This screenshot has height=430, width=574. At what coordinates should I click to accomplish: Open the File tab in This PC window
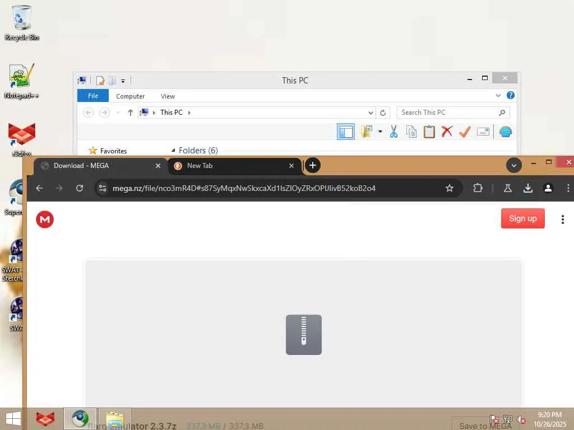click(x=93, y=96)
